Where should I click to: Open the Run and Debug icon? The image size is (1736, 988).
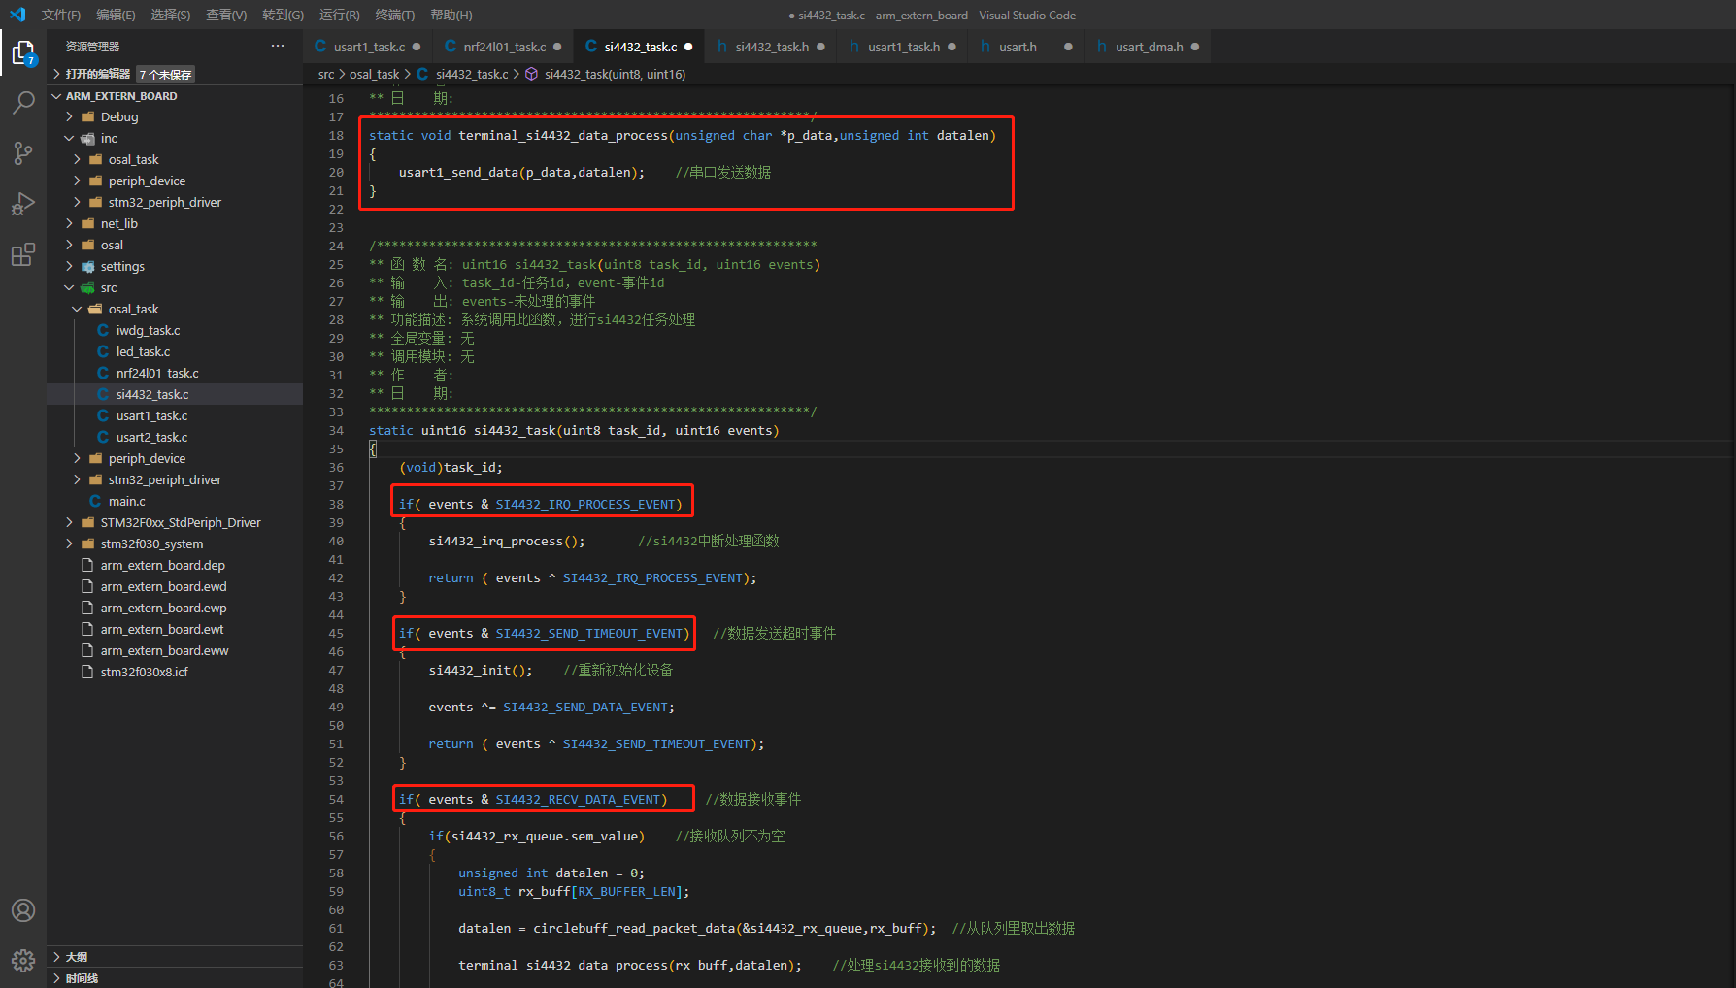tap(23, 204)
